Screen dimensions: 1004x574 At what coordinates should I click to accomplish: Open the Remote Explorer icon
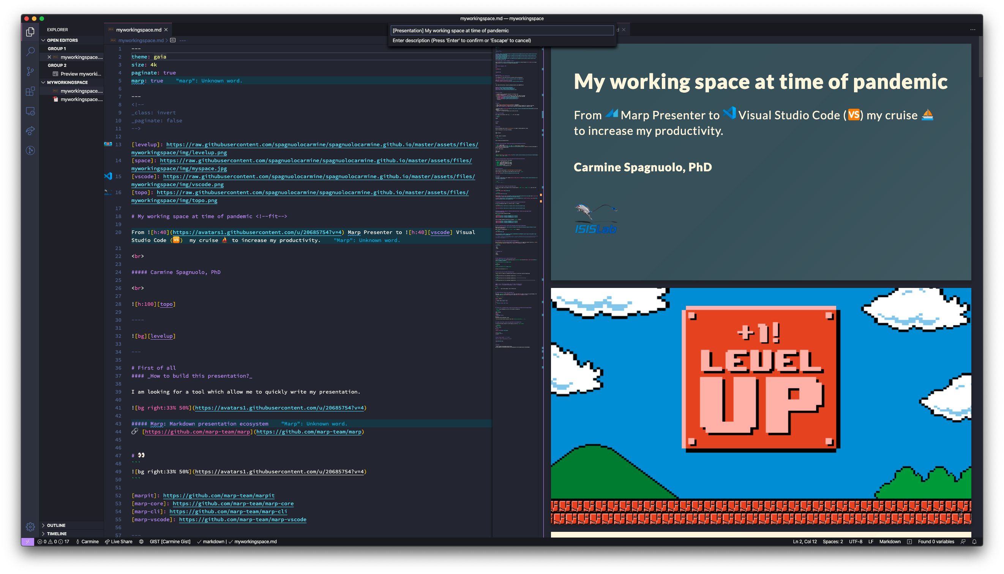point(30,111)
